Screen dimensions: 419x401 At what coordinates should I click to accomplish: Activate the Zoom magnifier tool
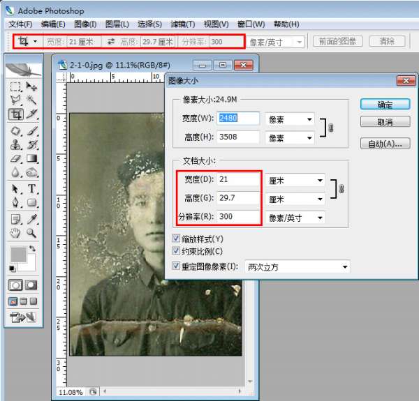coord(32,233)
